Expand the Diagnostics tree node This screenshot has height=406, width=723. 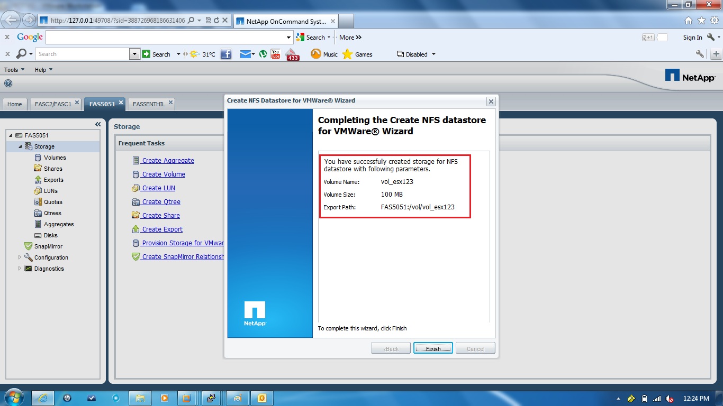click(20, 269)
